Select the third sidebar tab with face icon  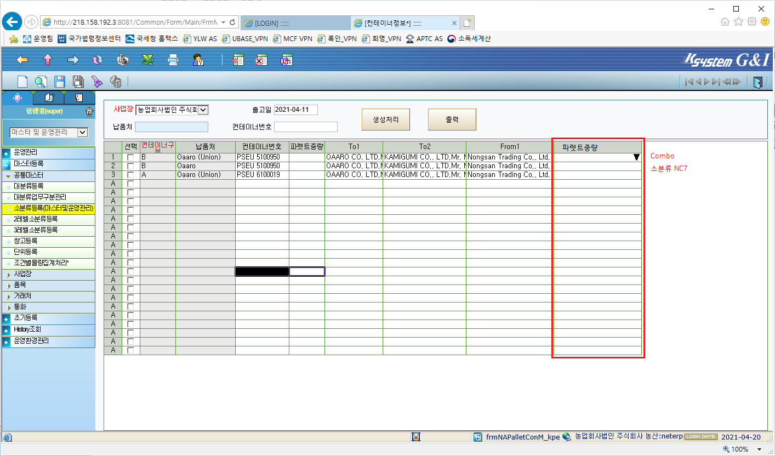[x=79, y=98]
